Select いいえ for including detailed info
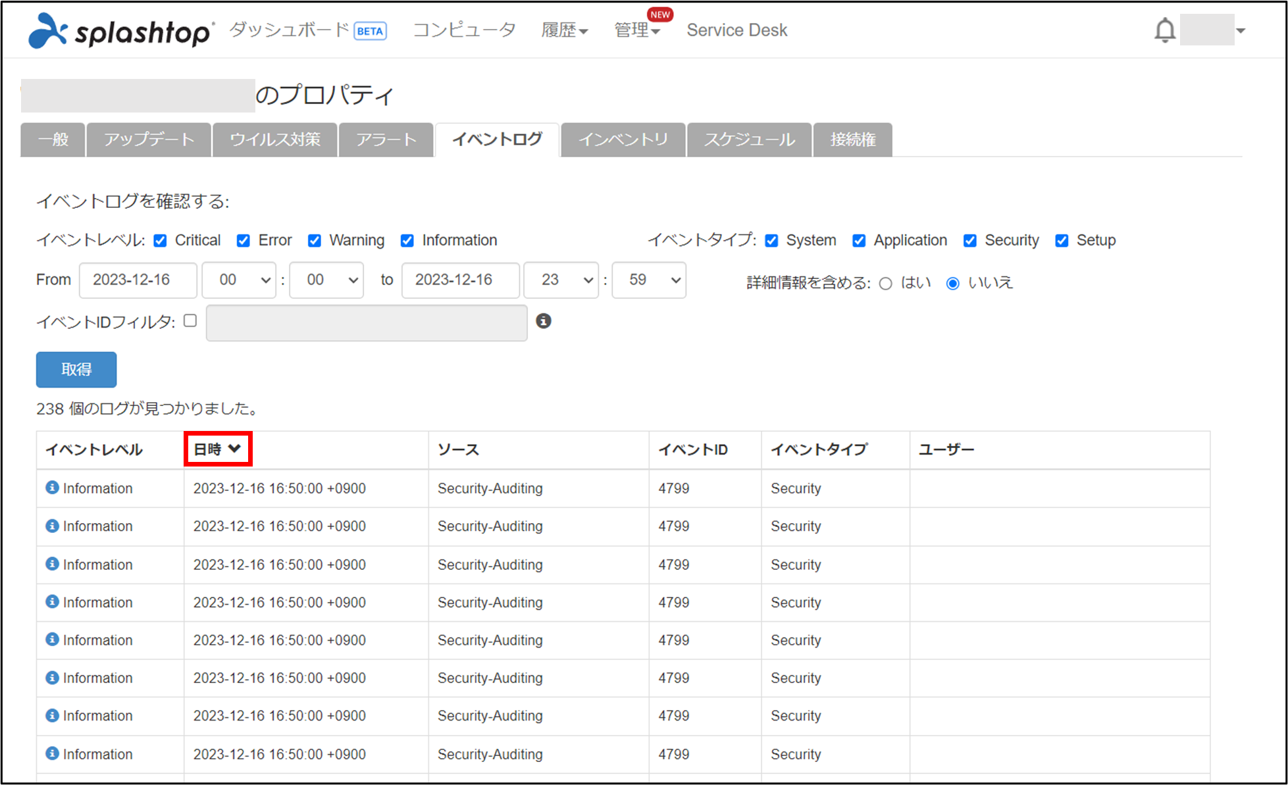 coord(952,284)
